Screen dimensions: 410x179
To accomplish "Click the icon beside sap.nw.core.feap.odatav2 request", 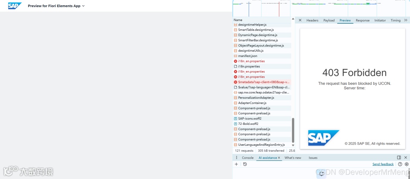I will [235, 92].
